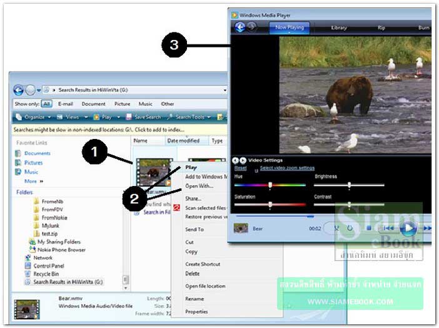This screenshot has height=328, width=439.
Task: Choose Create Shortcut from context menu
Action: point(203,264)
